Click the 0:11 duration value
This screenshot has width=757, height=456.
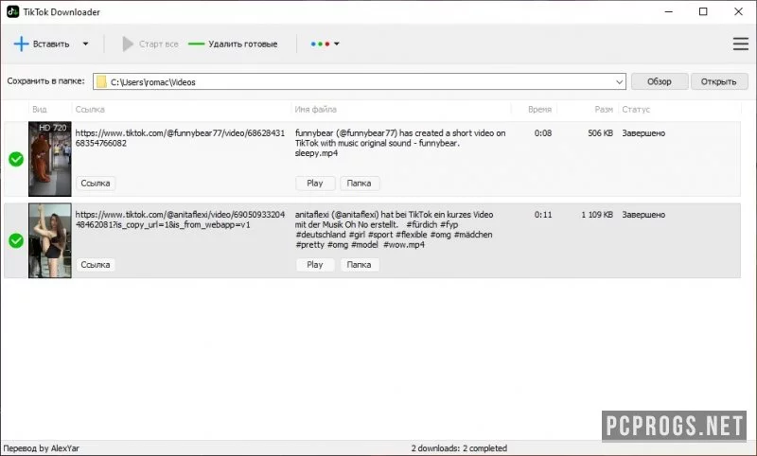(542, 215)
